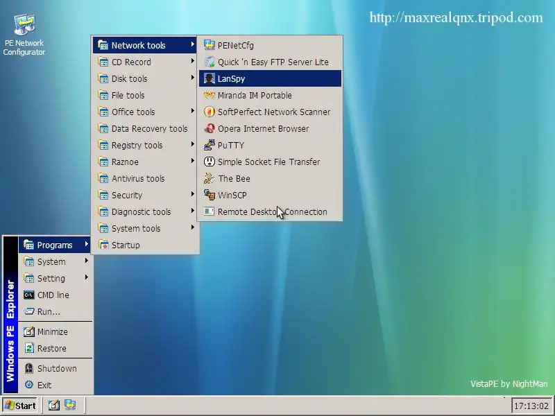This screenshot has height=416, width=555.
Task: Click the SoftPerfect Network Scanner icon
Action: coord(210,112)
